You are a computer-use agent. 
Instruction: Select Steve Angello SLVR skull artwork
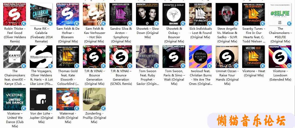(x=227, y=14)
